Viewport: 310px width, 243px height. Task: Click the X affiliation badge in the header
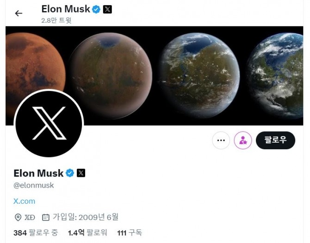tap(107, 9)
